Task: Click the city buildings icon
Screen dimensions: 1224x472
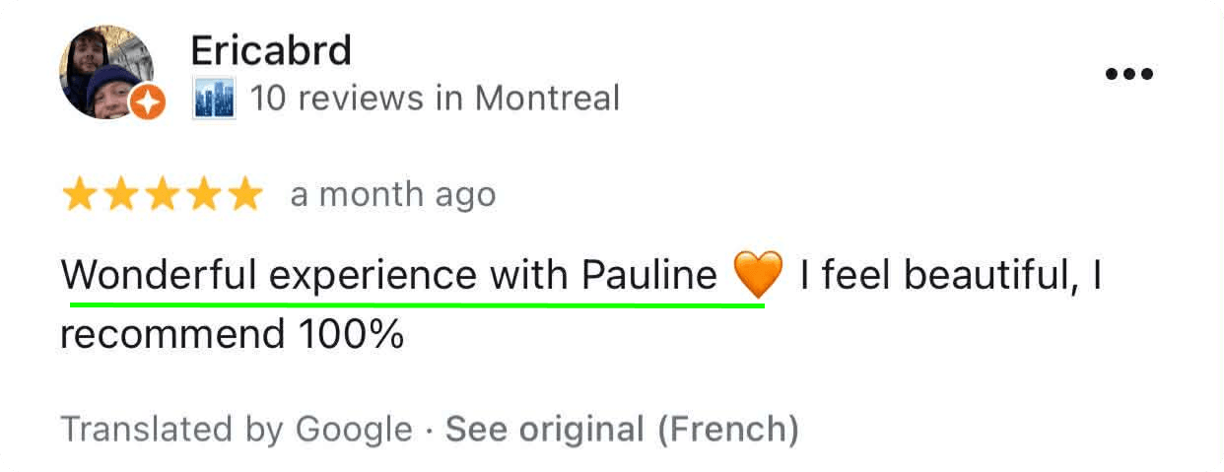Action: pos(213,100)
